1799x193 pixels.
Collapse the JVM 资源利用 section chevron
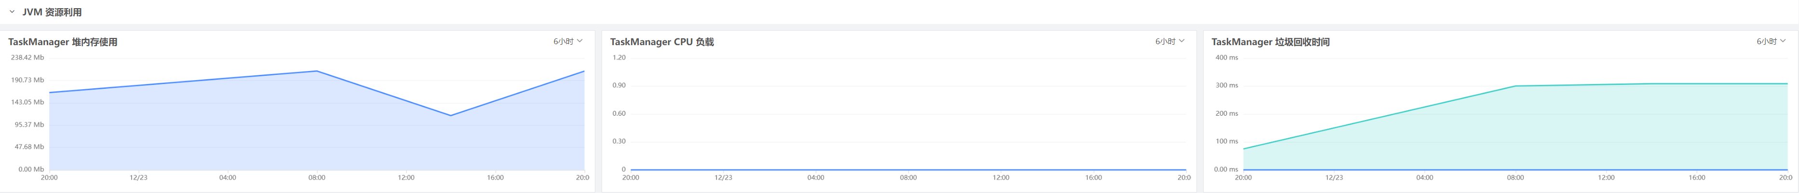click(12, 12)
